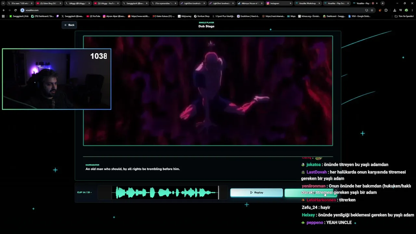416x234 pixels.
Task: Open the Midjourney bookmark
Action: point(184,16)
